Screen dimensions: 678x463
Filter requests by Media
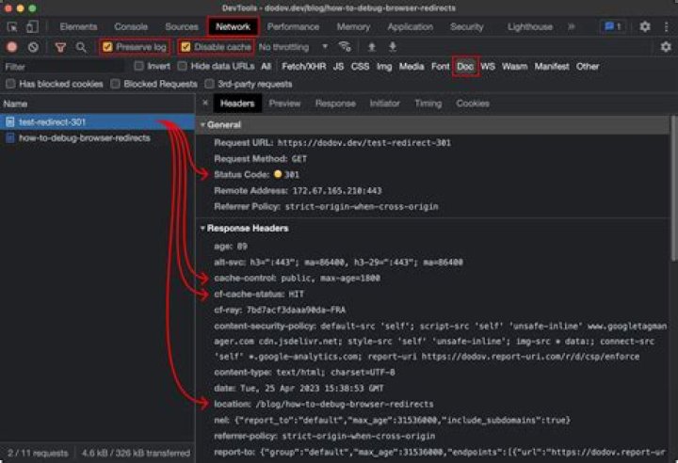pyautogui.click(x=412, y=67)
